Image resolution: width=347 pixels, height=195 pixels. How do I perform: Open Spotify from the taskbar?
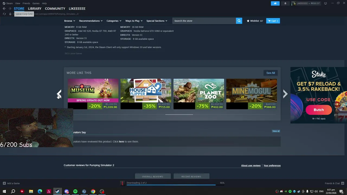click(75, 191)
